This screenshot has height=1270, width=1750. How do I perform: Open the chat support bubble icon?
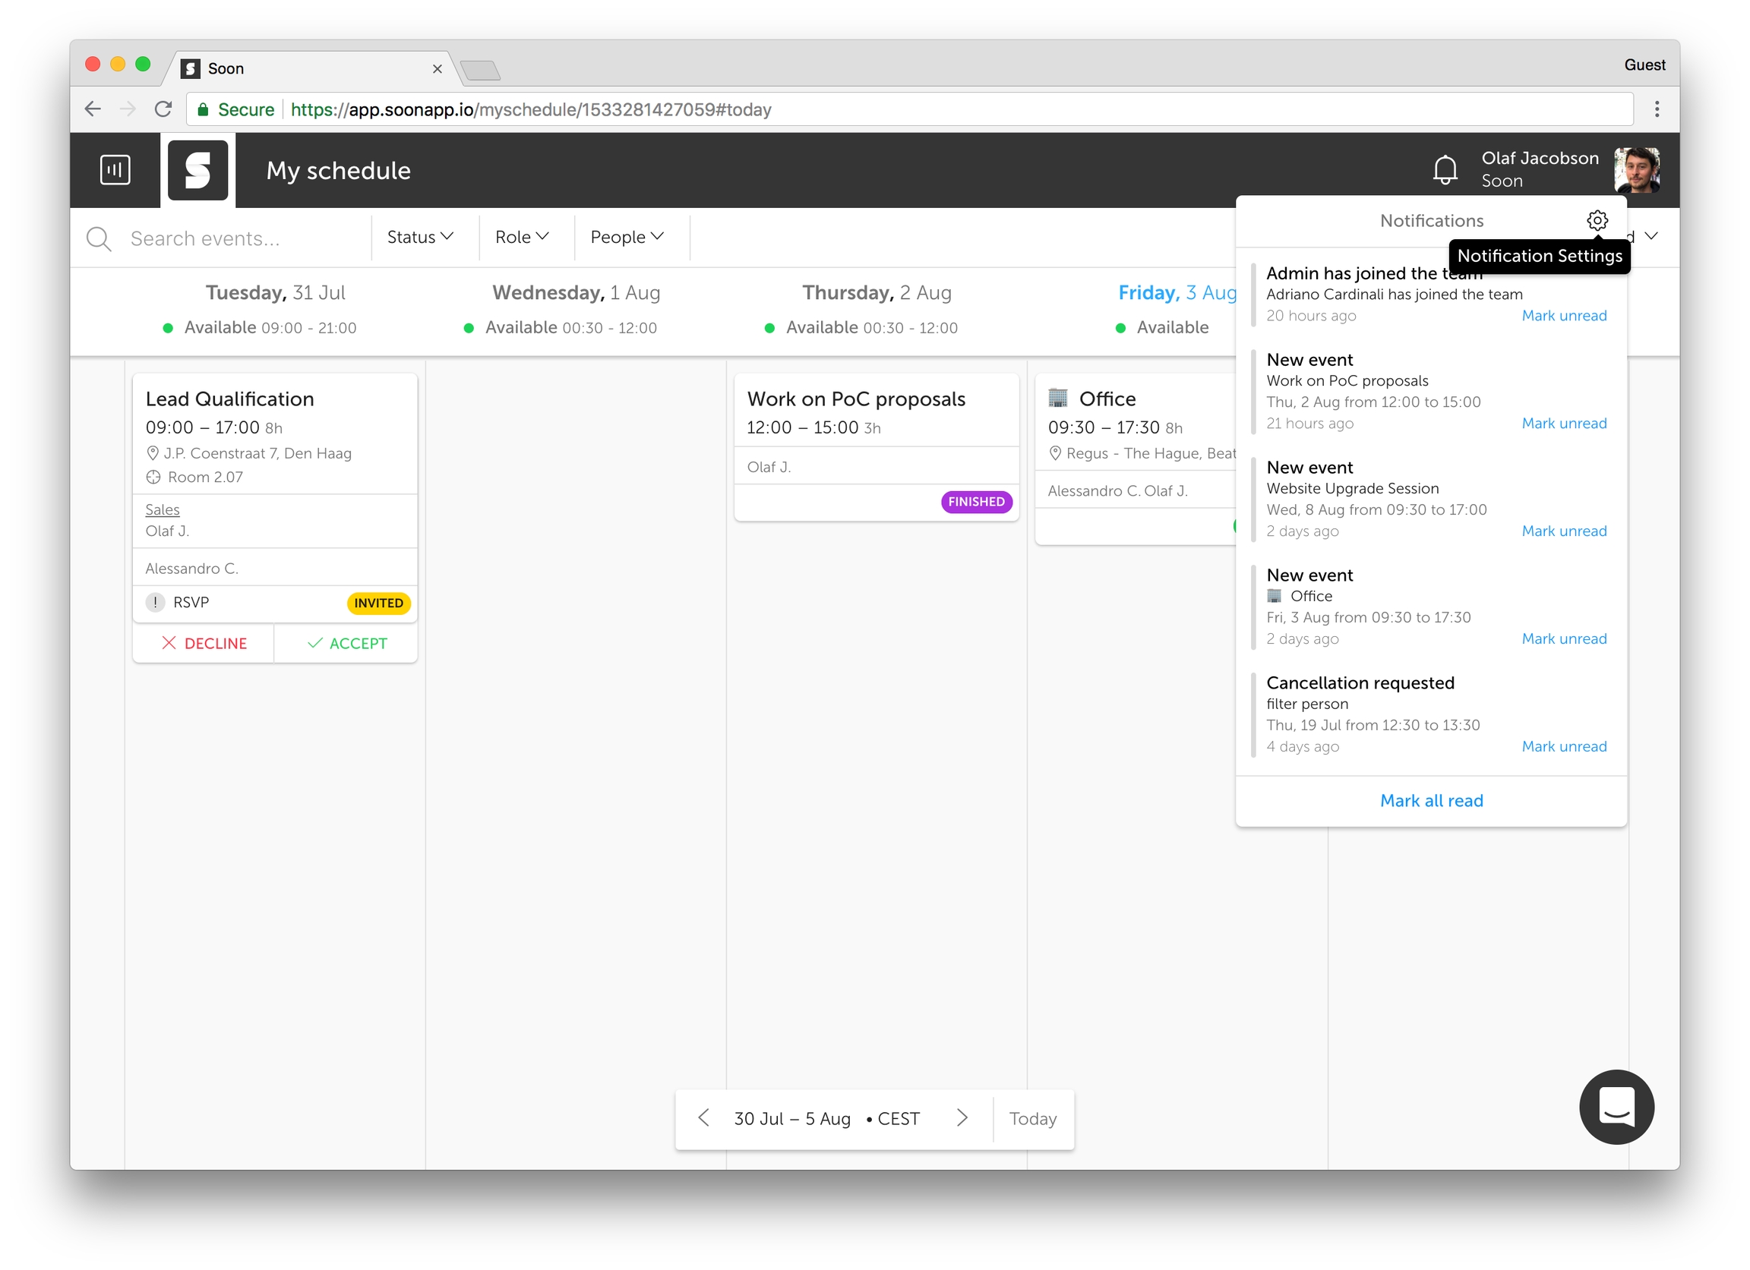tap(1616, 1106)
